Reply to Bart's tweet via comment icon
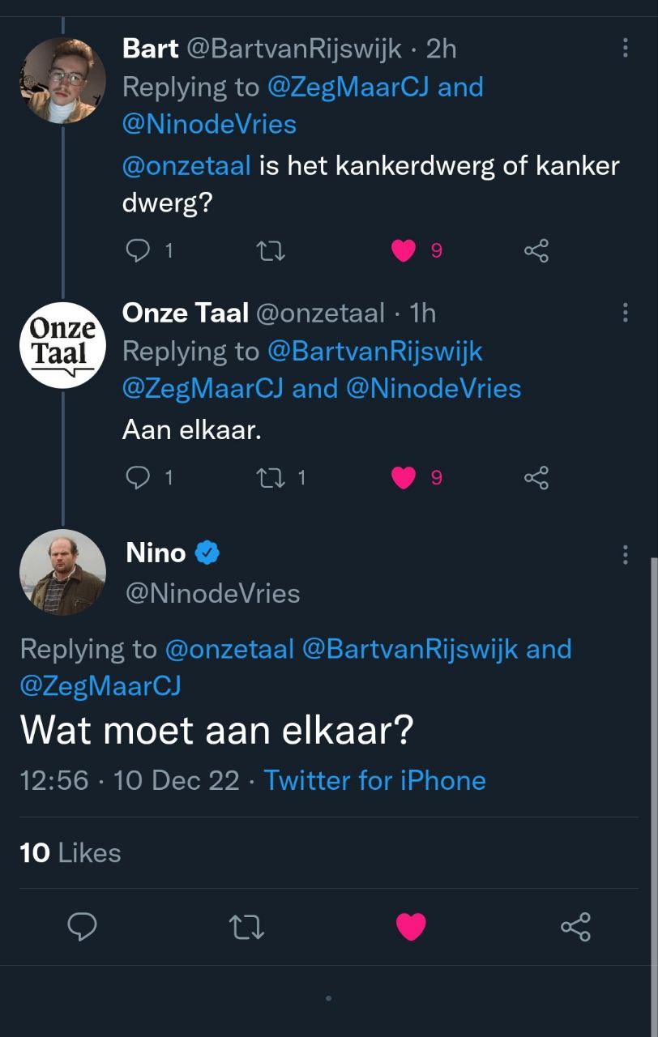 click(x=139, y=251)
